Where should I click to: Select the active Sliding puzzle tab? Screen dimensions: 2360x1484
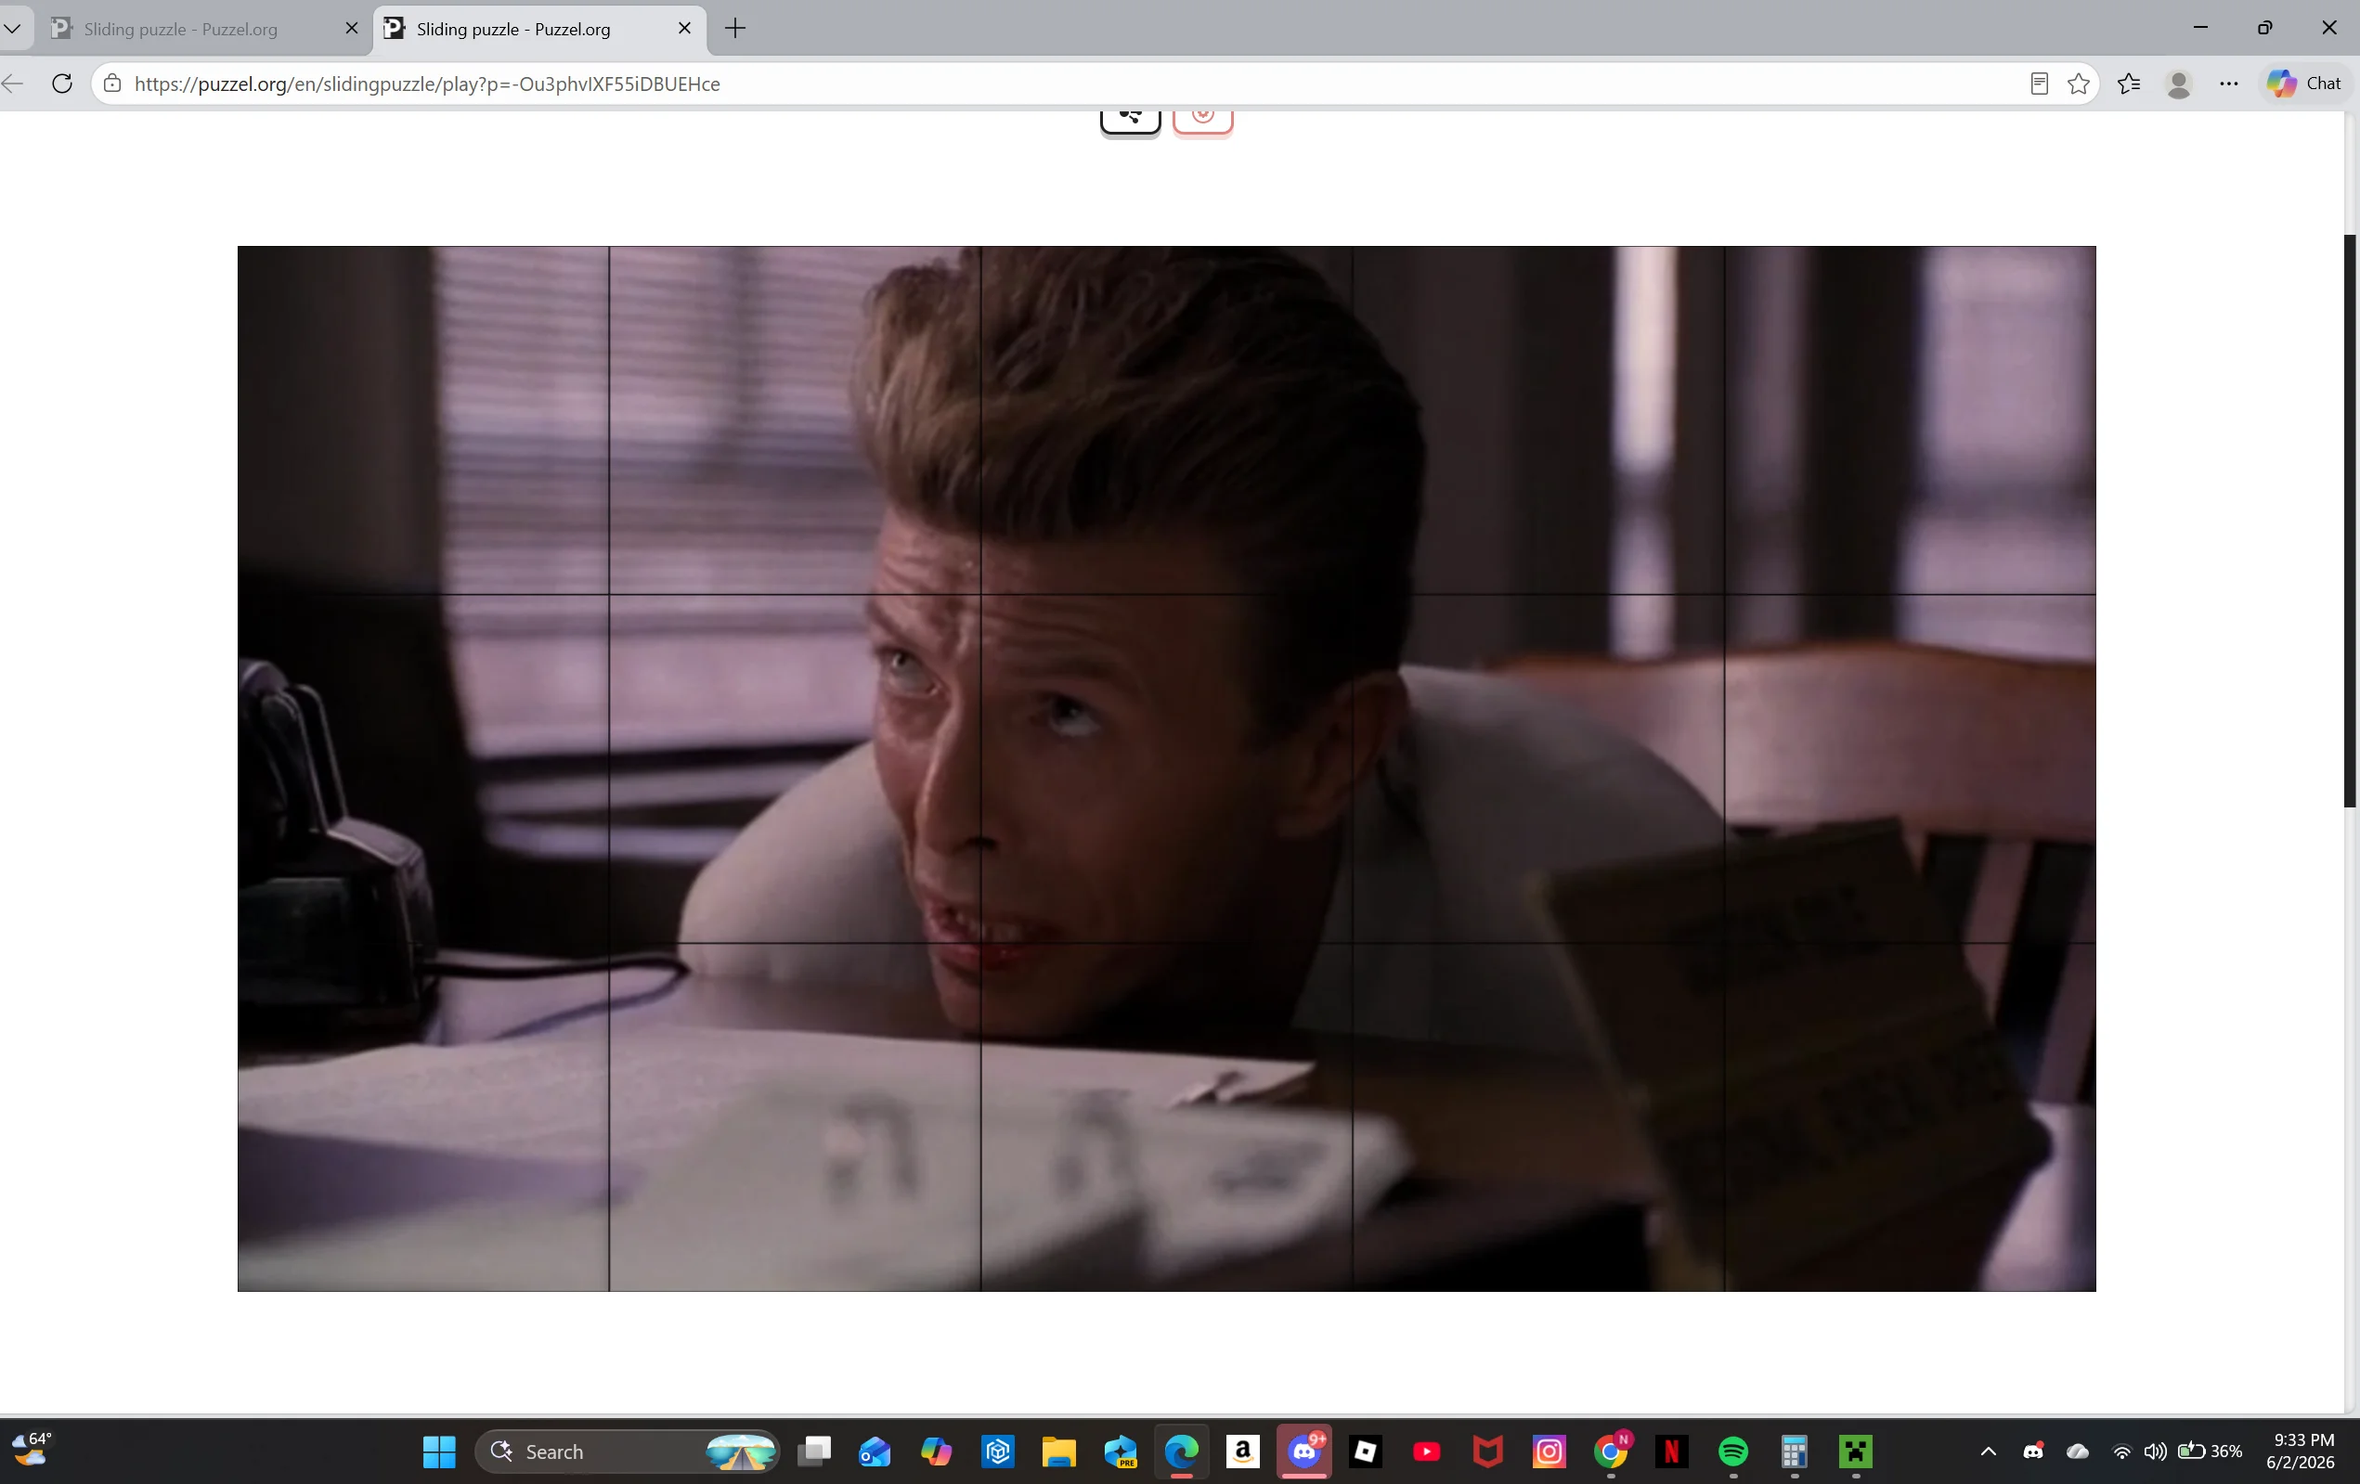539,29
